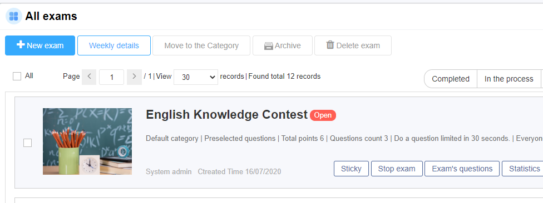This screenshot has width=543, height=203.
Task: Click the trash icon for Delete exam
Action: [330, 45]
